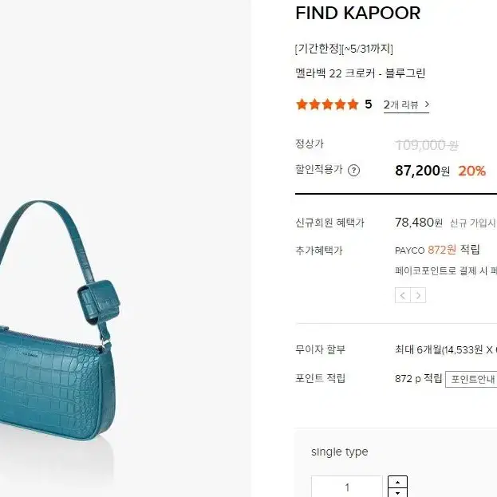Click the 87,200원 discounted price
497x497 pixels.
tap(422, 171)
